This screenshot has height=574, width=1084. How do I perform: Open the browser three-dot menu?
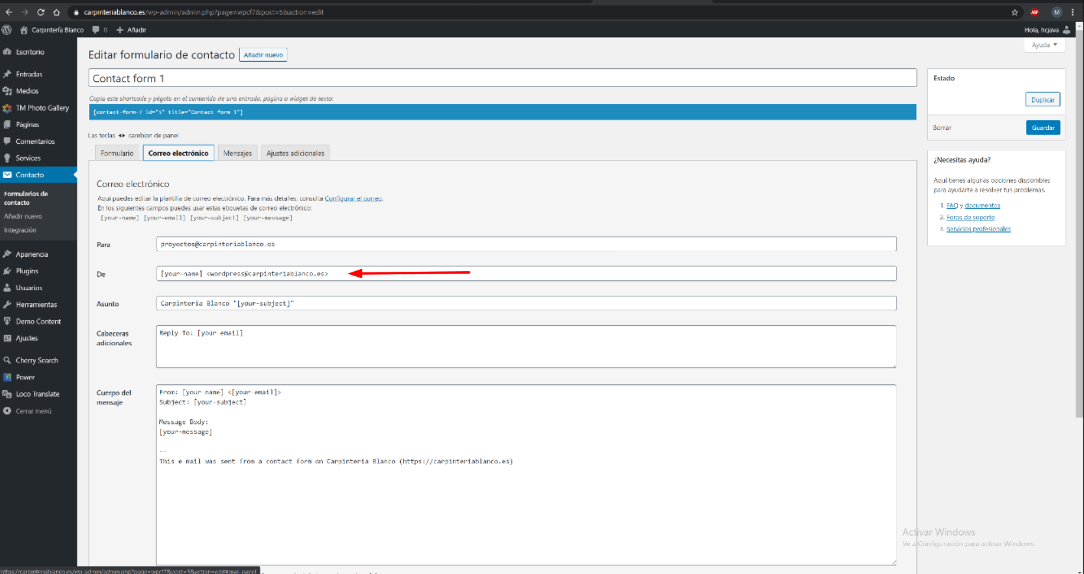pyautogui.click(x=1072, y=12)
